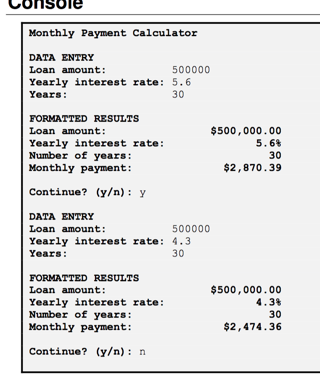Click the first 'Monthly payment:' label
This screenshot has width=320, height=381.
coord(81,168)
